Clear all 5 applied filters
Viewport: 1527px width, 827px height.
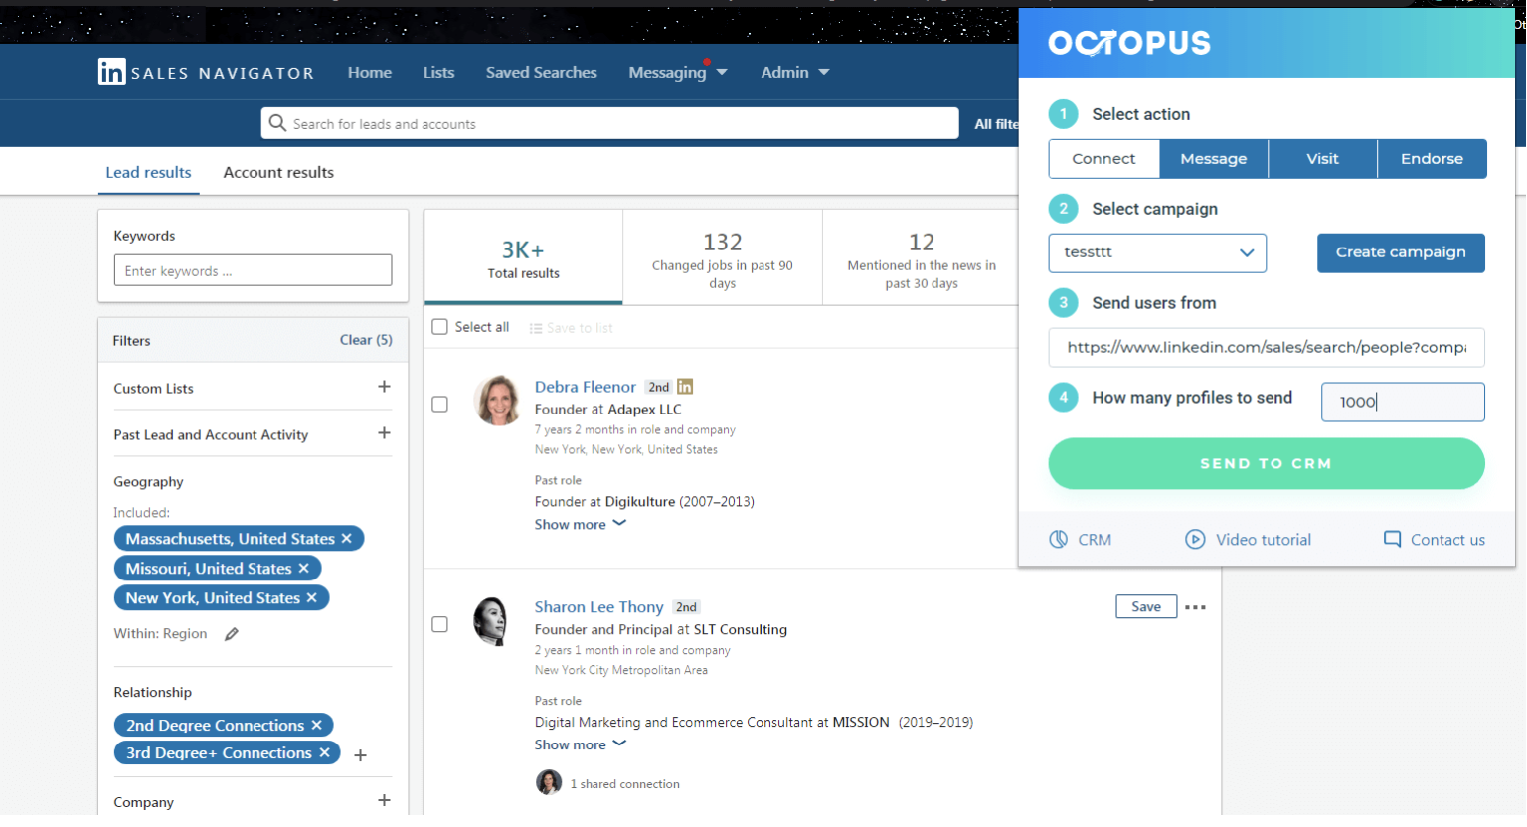tap(366, 340)
